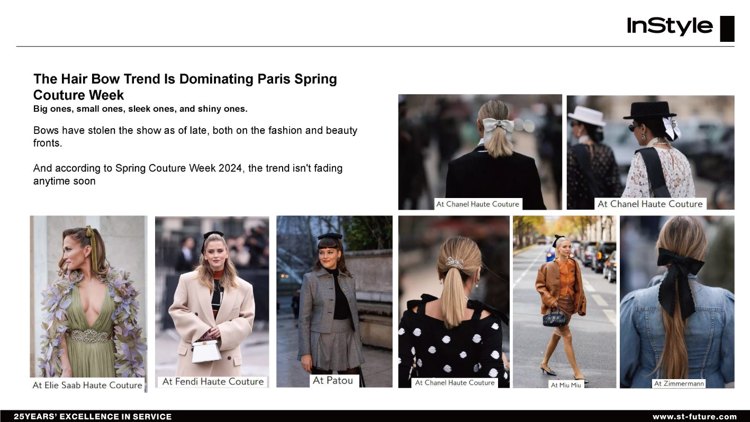The image size is (750, 422).
Task: Select subtitle "Big ones, small ones, sleek ones"
Action: point(140,109)
